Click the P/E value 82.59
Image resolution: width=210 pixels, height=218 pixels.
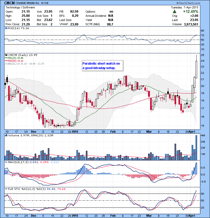click(x=74, y=12)
